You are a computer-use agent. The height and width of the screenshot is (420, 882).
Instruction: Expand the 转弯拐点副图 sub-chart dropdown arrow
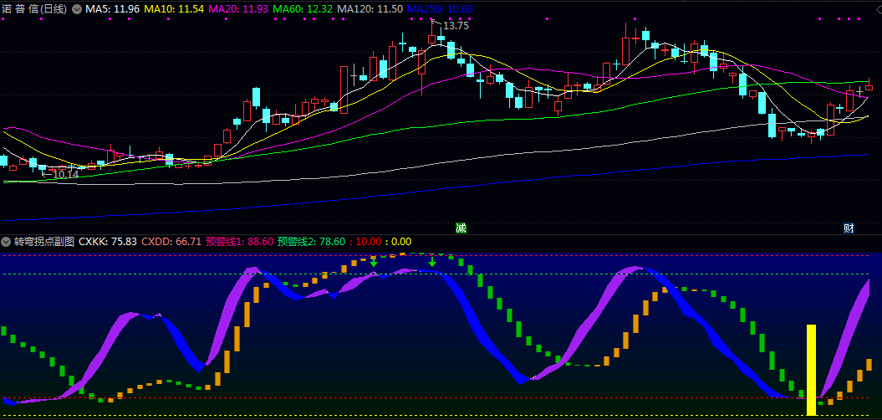pos(6,242)
